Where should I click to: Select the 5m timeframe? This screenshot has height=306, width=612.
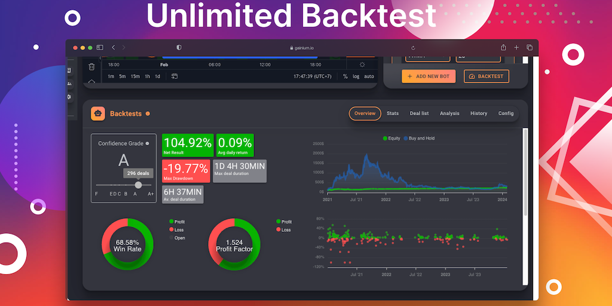122,76
